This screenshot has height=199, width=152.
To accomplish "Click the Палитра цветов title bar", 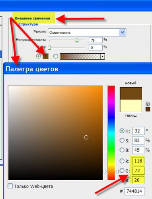I will pyautogui.click(x=78, y=69).
